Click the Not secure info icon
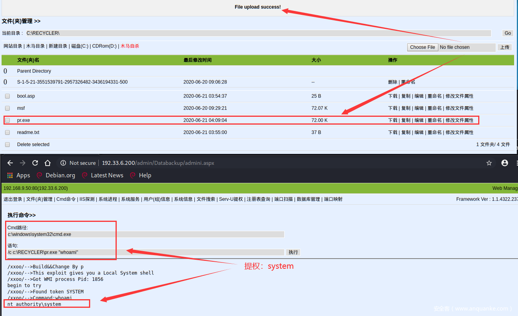 point(63,163)
